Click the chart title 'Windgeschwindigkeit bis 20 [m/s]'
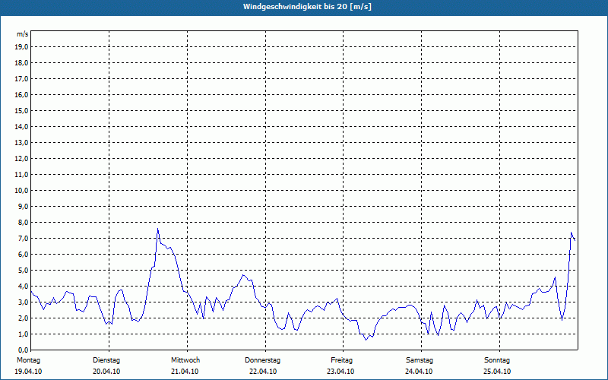Image resolution: width=608 pixels, height=380 pixels. coord(307,7)
